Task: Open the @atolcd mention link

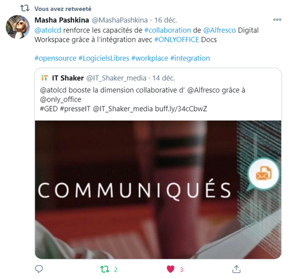Action: coord(48,30)
